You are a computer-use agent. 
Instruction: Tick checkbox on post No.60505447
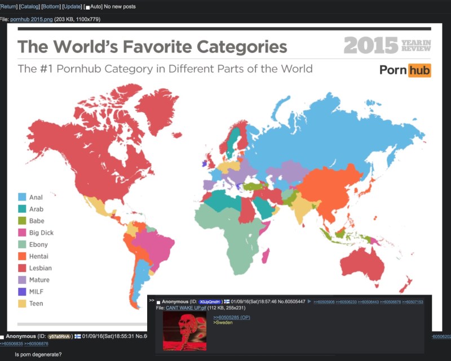click(x=159, y=302)
